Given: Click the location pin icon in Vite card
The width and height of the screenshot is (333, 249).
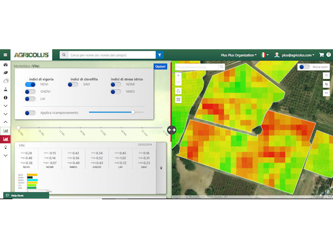Looking at the screenshot, I should (161, 168).
